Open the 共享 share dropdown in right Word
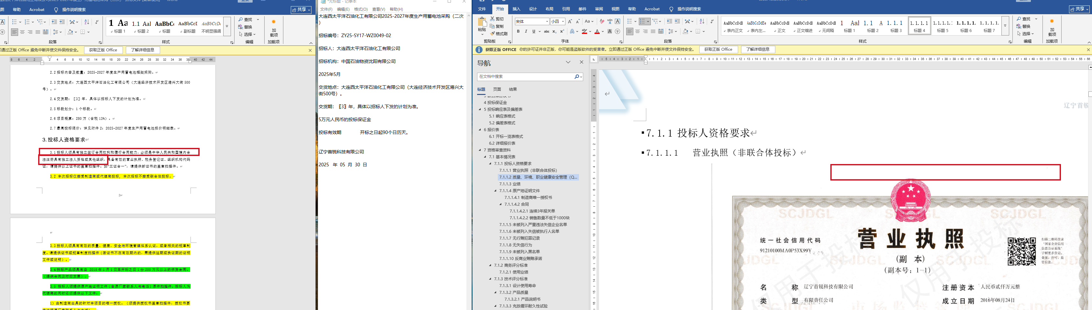The width and height of the screenshot is (1092, 310). [x=1079, y=9]
